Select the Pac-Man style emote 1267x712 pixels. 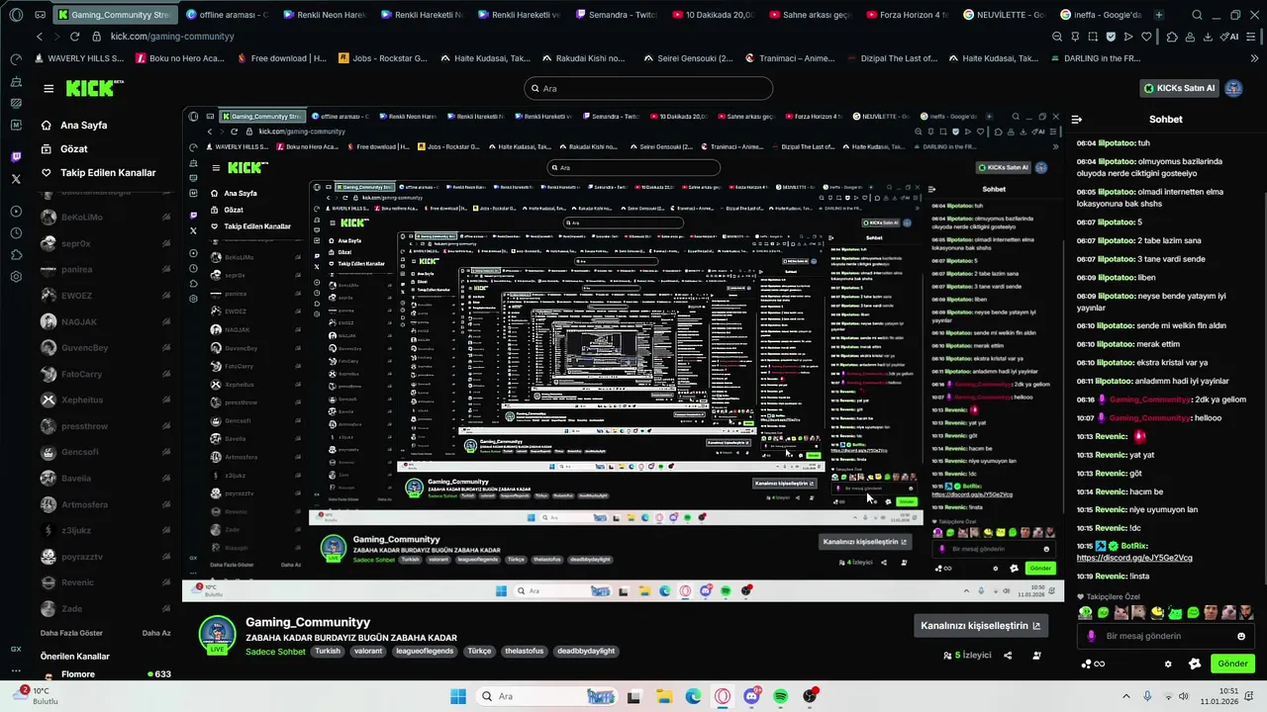tap(1157, 613)
